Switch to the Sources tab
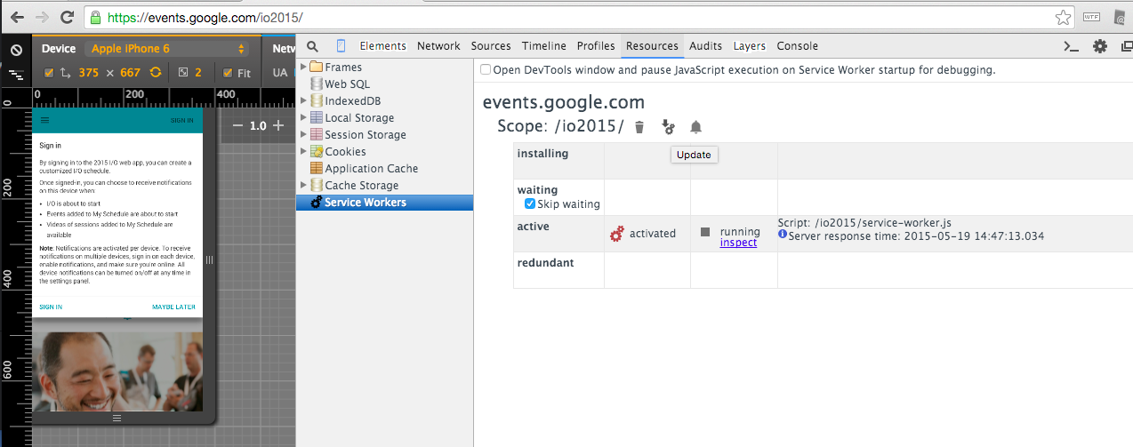1133x447 pixels. (491, 46)
